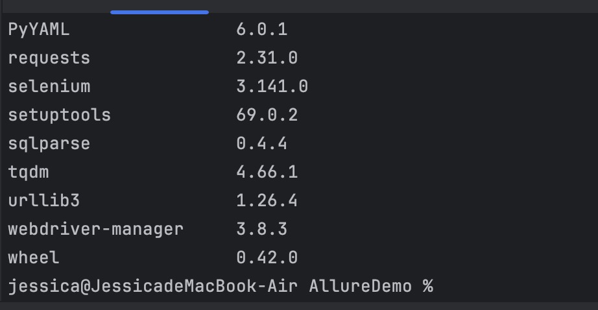
Task: Click version 6.0.1 of PyYAML
Action: pos(262,30)
